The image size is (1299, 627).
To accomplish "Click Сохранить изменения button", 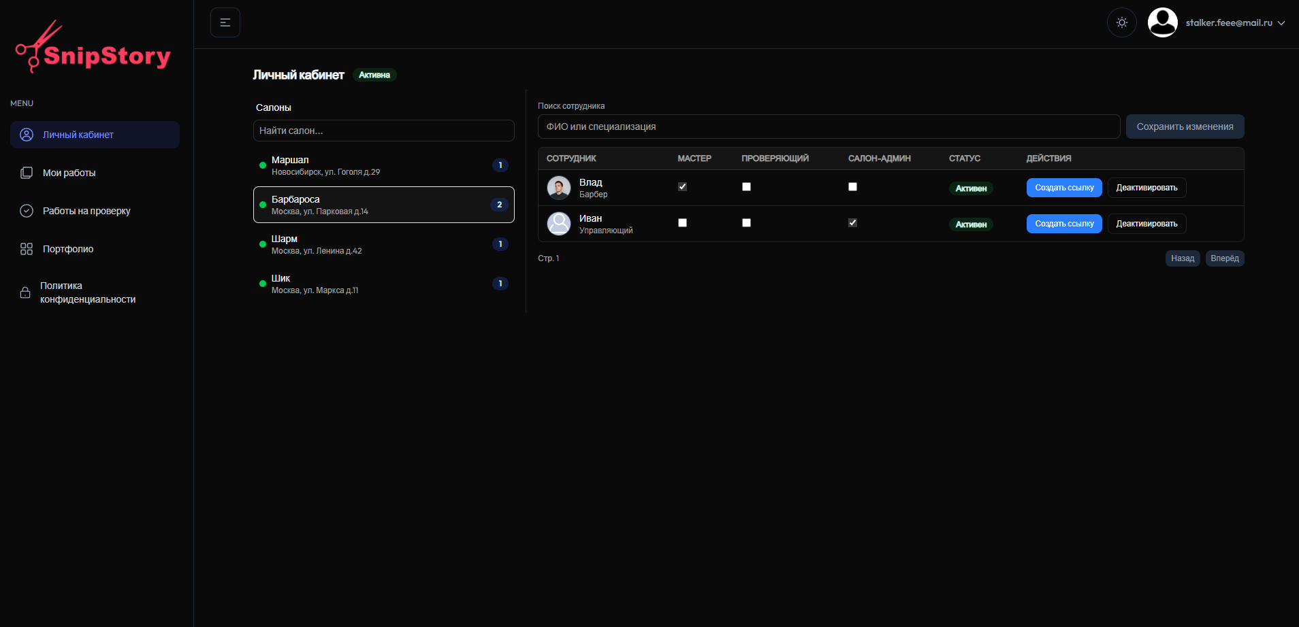I will (x=1185, y=126).
